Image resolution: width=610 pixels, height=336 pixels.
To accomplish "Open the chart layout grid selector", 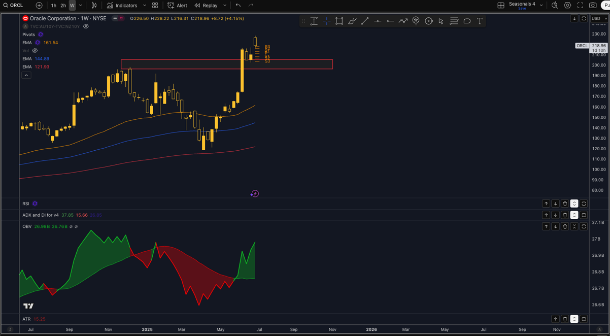I will click(x=501, y=5).
